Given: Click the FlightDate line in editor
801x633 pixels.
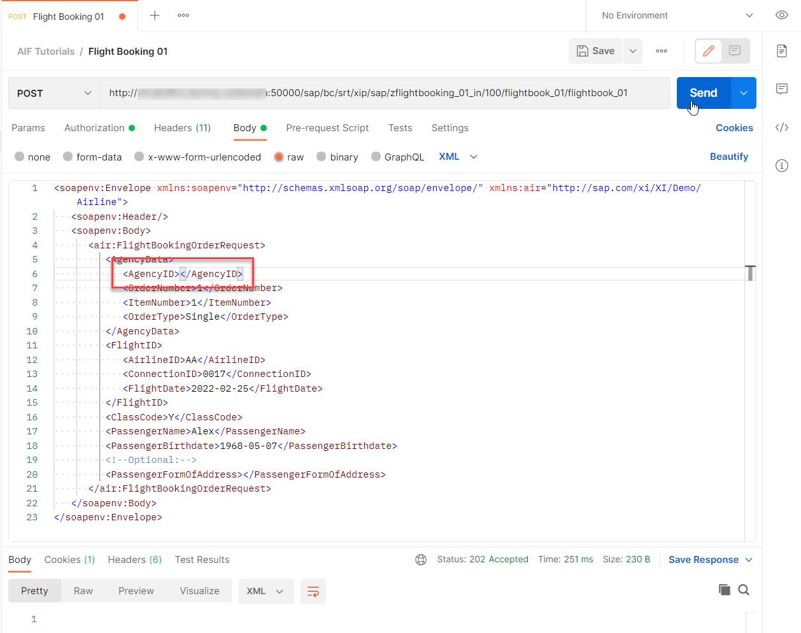Looking at the screenshot, I should tap(223, 388).
